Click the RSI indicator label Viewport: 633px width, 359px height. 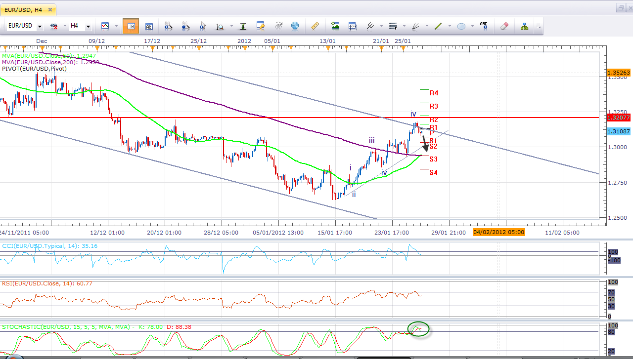click(47, 283)
